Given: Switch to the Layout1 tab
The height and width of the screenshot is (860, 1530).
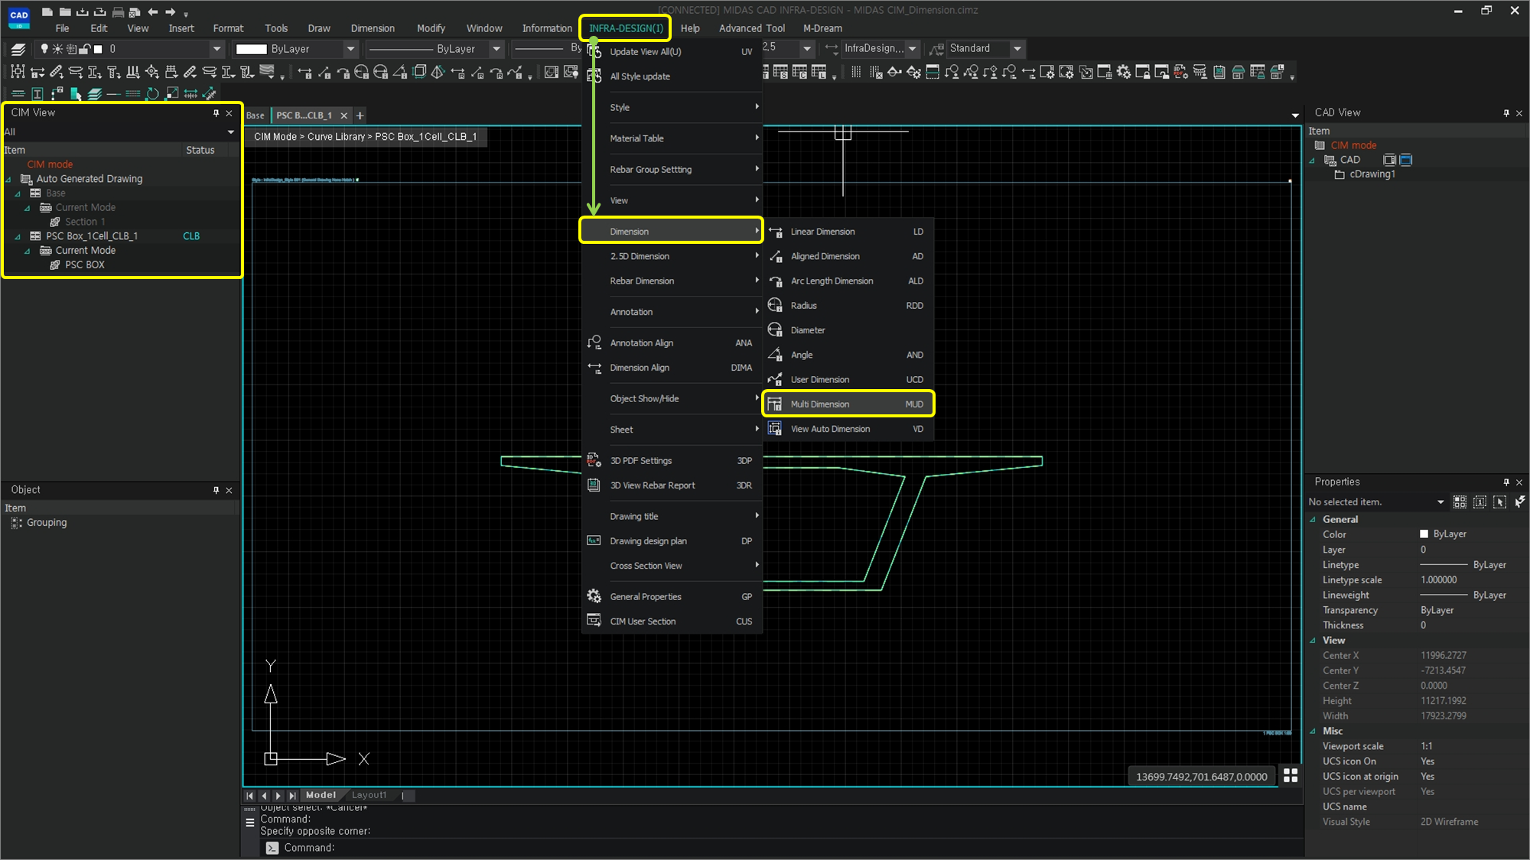Looking at the screenshot, I should click(x=369, y=795).
